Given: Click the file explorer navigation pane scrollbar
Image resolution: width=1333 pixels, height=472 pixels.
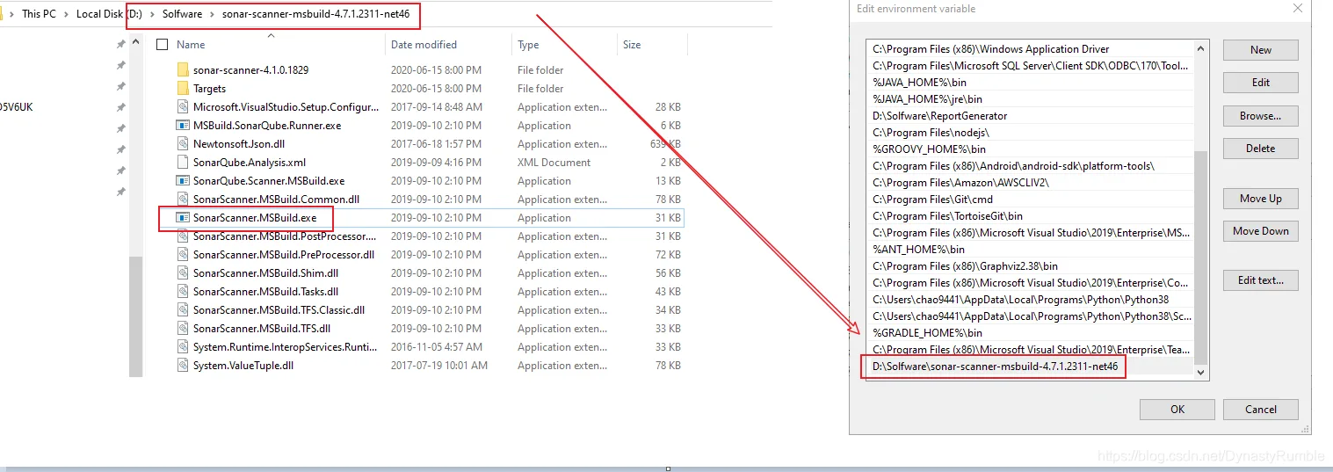Looking at the screenshot, I should pos(135,316).
